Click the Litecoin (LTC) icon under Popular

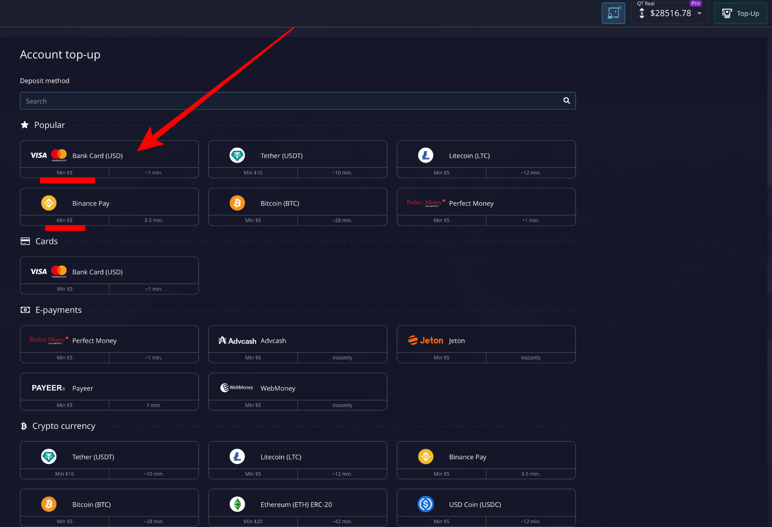pos(426,155)
